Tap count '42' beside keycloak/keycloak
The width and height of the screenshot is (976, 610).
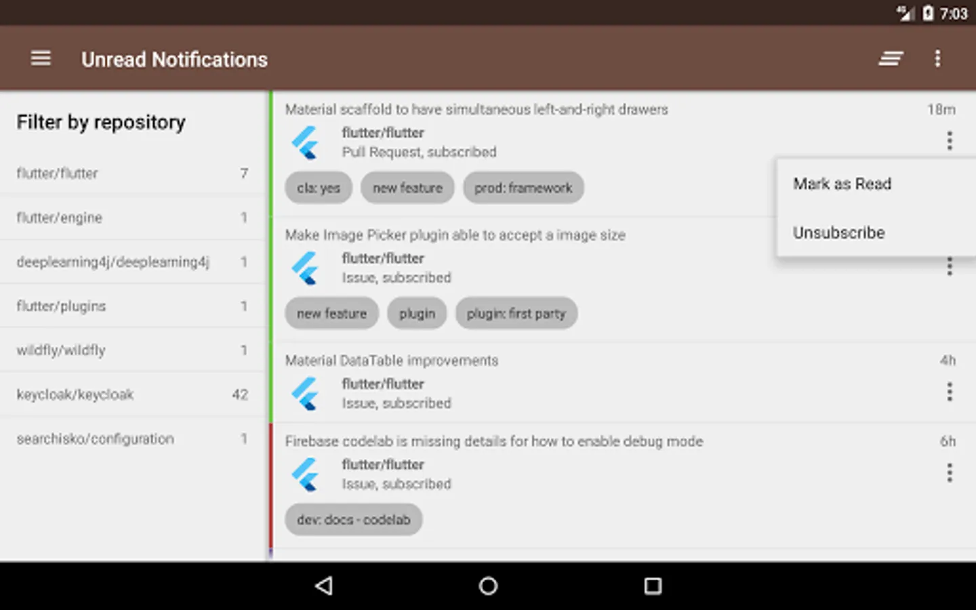click(240, 394)
